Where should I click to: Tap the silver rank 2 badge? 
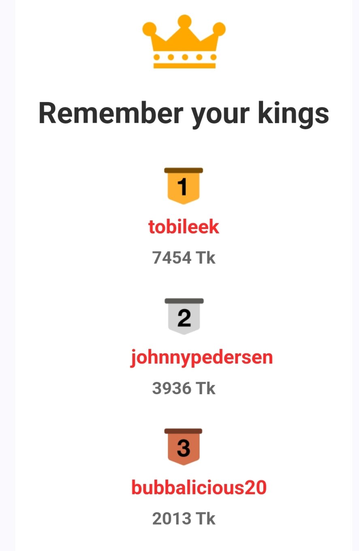(184, 317)
